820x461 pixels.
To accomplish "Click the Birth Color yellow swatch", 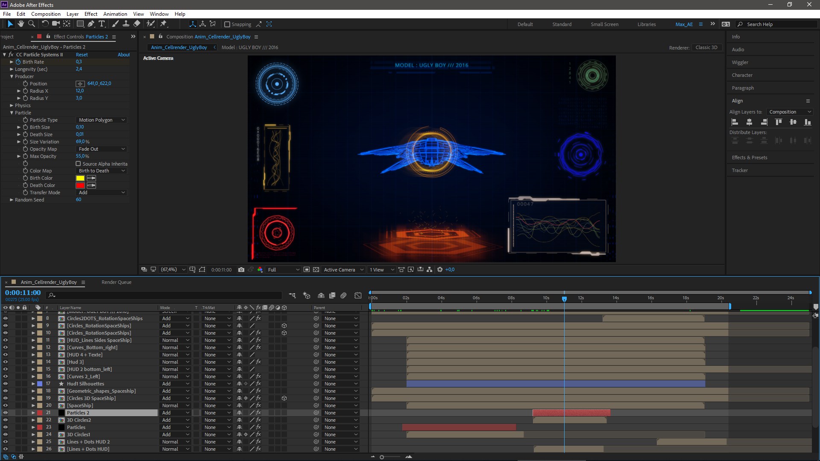I will [x=81, y=178].
